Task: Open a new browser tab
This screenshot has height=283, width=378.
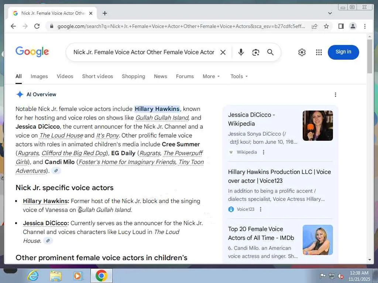Action: tap(104, 13)
